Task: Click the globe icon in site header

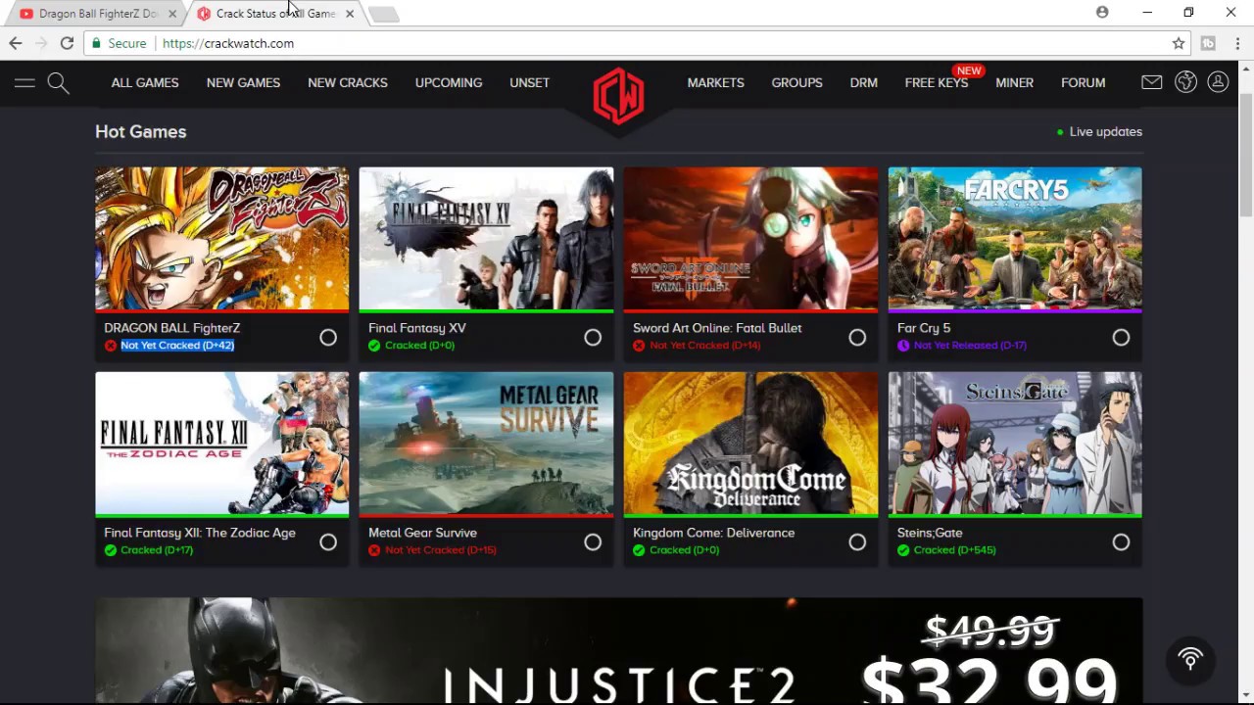Action: (x=1185, y=82)
